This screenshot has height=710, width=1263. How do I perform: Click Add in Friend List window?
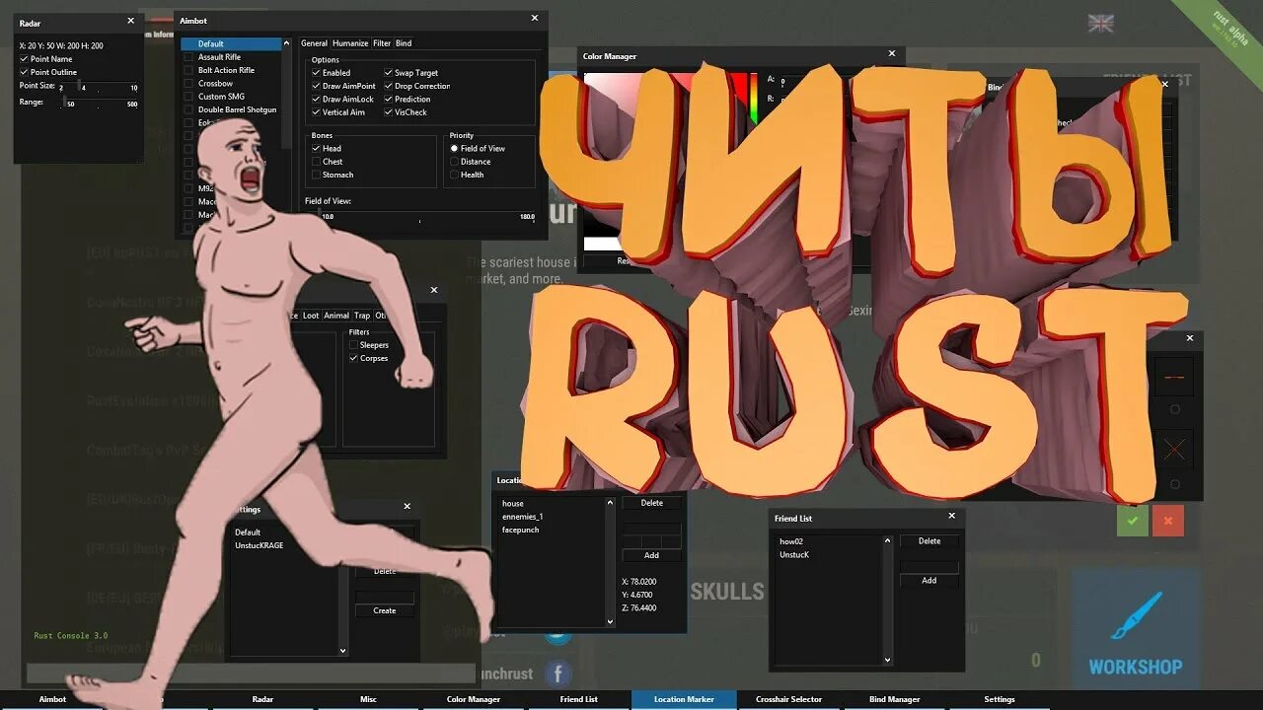(x=929, y=581)
